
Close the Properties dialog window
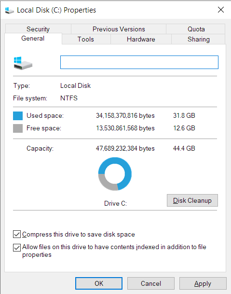[221, 10]
